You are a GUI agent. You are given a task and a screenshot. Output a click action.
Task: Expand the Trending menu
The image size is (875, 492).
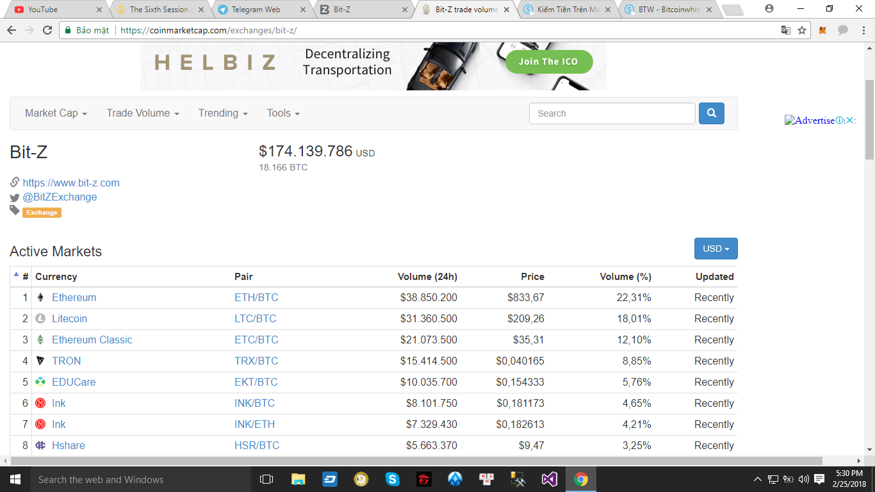pyautogui.click(x=223, y=113)
